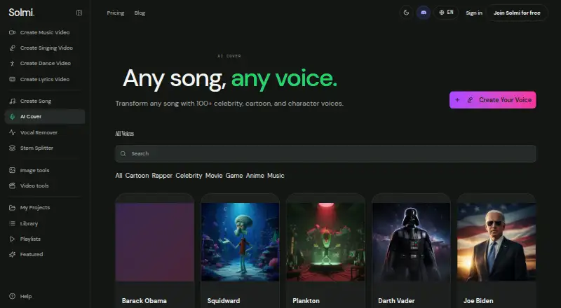Filter voices by Music

point(276,176)
